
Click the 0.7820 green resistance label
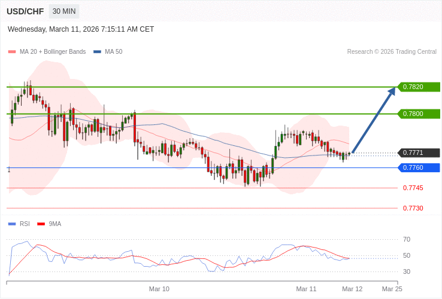(x=419, y=87)
